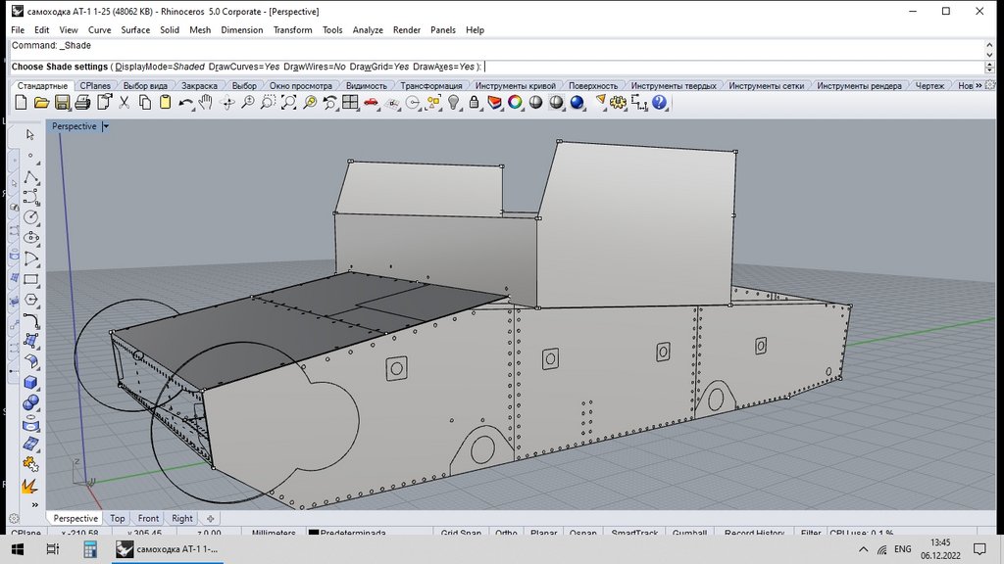Select the Pan hand tool

click(206, 102)
